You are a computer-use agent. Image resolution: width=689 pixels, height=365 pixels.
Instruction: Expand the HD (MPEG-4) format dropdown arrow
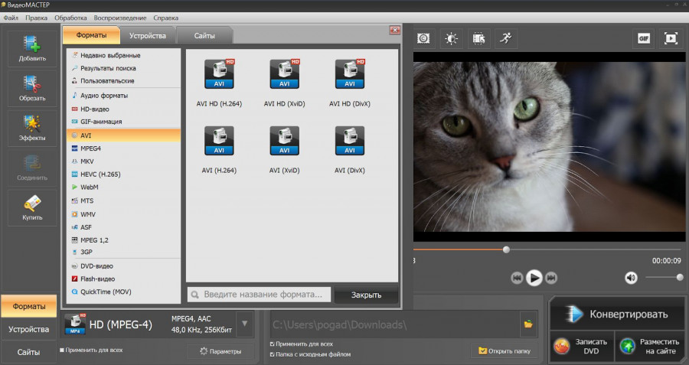click(x=244, y=324)
